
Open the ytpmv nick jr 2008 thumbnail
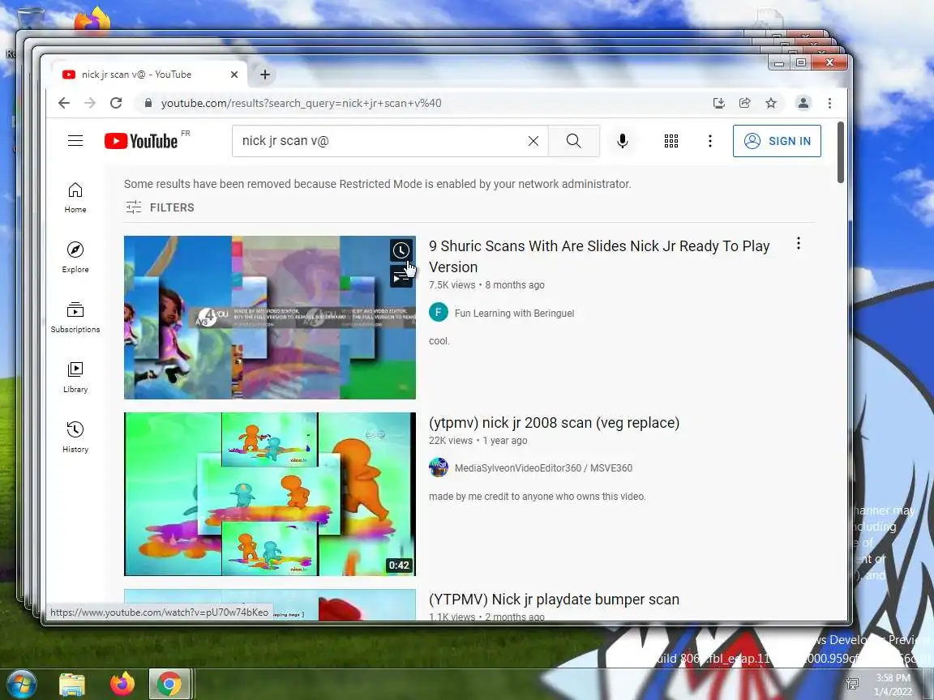270,494
